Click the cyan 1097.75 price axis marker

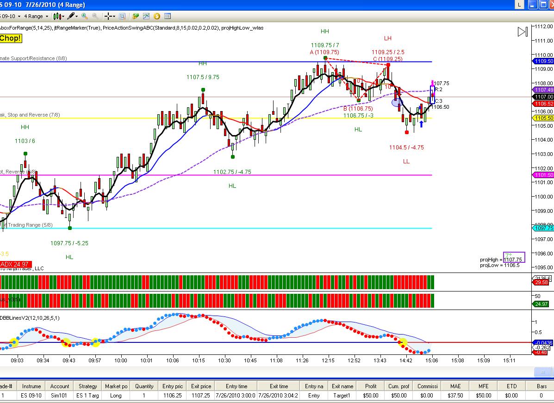pos(543,228)
